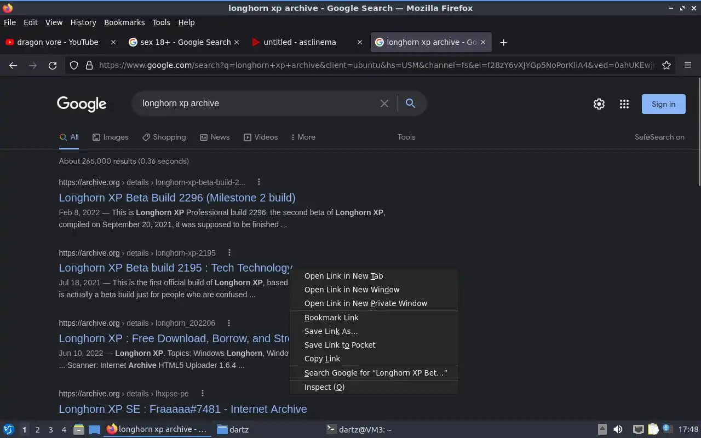The height and width of the screenshot is (438, 701).
Task: Click the site padlock icon
Action: tap(89, 65)
